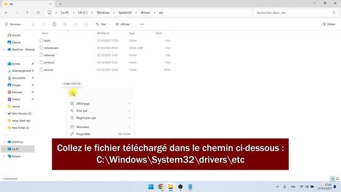This screenshot has height=192, width=341.
Task: Open the black circular app on the taskbar
Action: pyautogui.click(x=180, y=187)
